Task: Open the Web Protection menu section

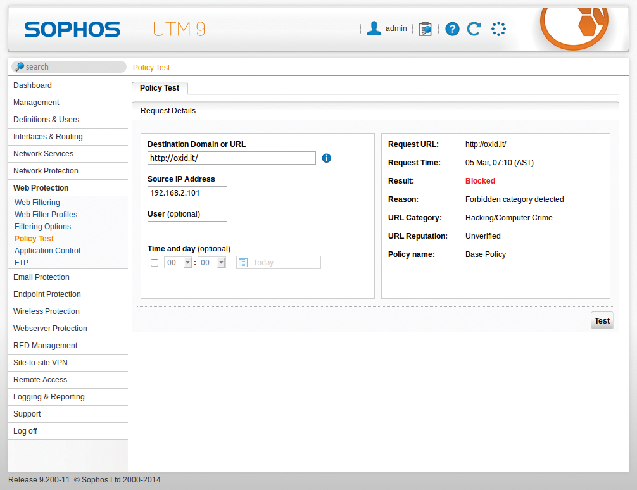Action: [41, 187]
